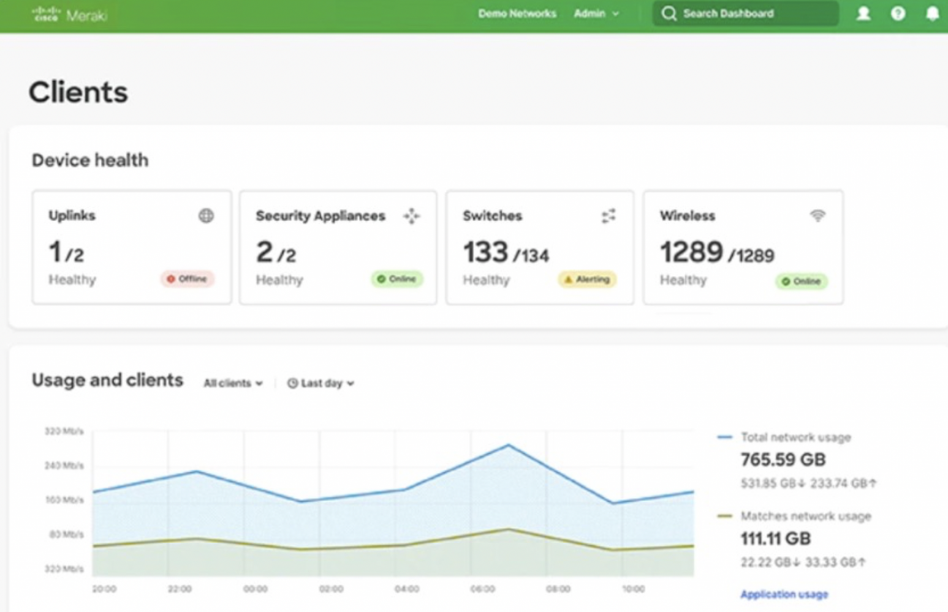Click the Security Appliances icon
This screenshot has width=948, height=612.
tap(411, 216)
